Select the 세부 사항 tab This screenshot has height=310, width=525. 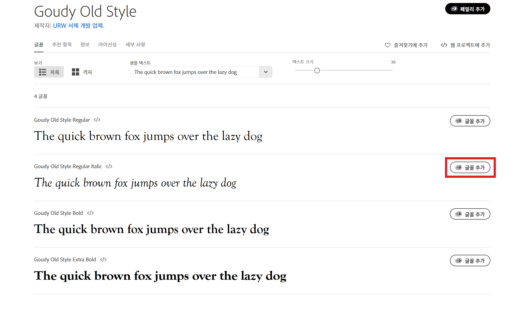click(x=135, y=45)
